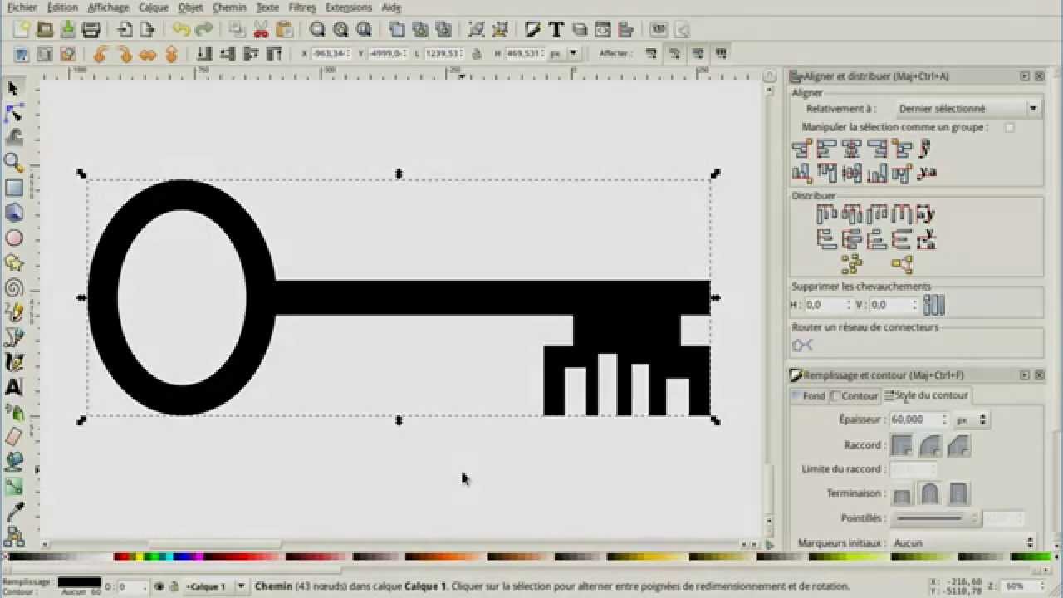Select the Paint Bucket tool
The width and height of the screenshot is (1063, 598).
[13, 461]
